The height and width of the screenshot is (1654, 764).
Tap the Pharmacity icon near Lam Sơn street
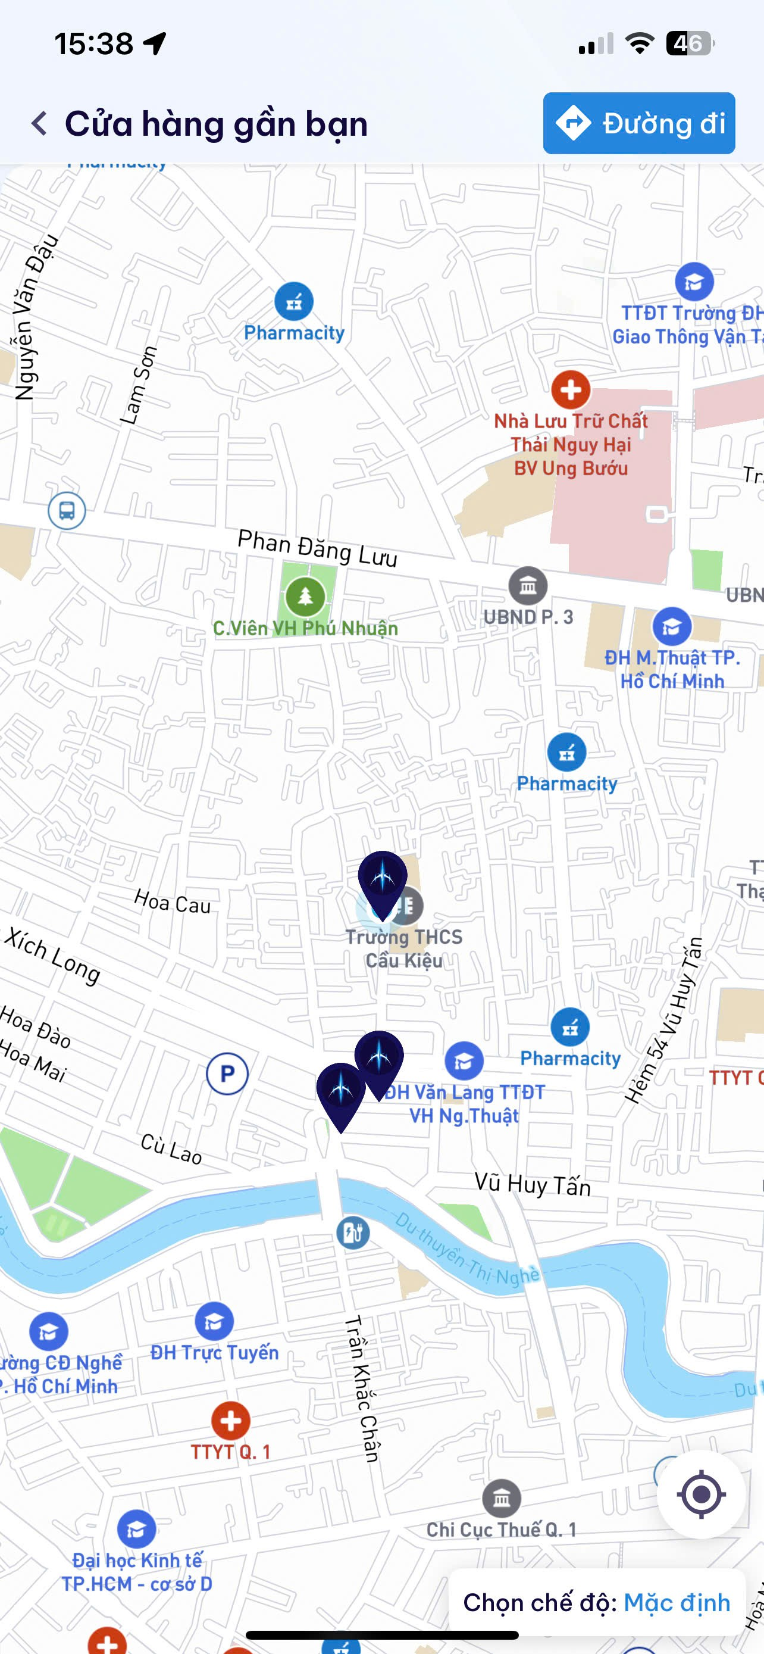click(294, 301)
